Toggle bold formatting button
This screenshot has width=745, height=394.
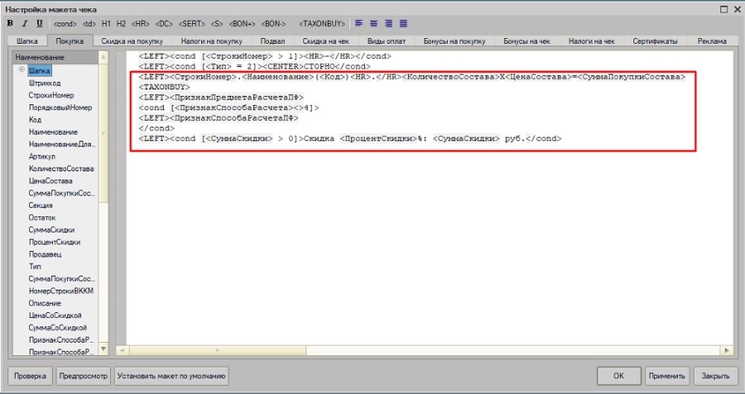point(10,23)
